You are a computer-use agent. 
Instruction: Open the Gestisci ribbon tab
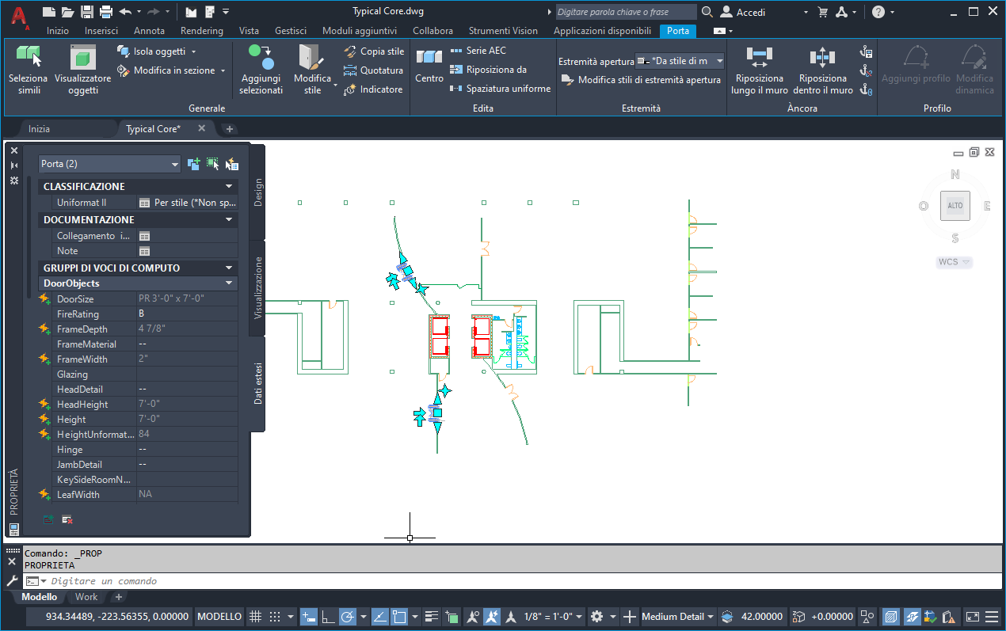[291, 31]
